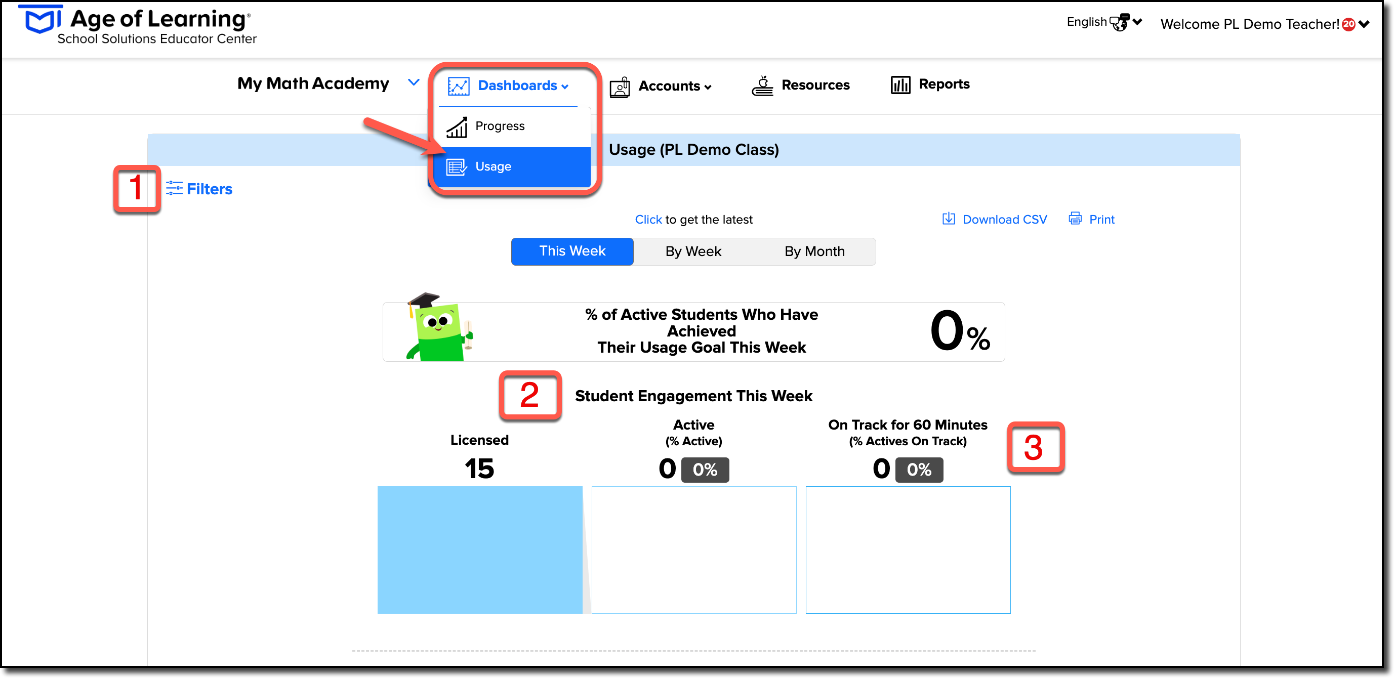Click the usage goal achievement heading
1394x678 pixels.
point(702,331)
